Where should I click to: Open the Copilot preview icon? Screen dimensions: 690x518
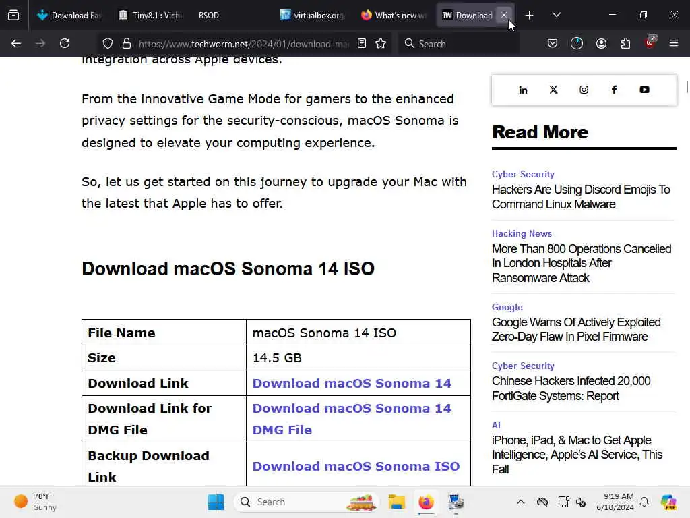(668, 502)
